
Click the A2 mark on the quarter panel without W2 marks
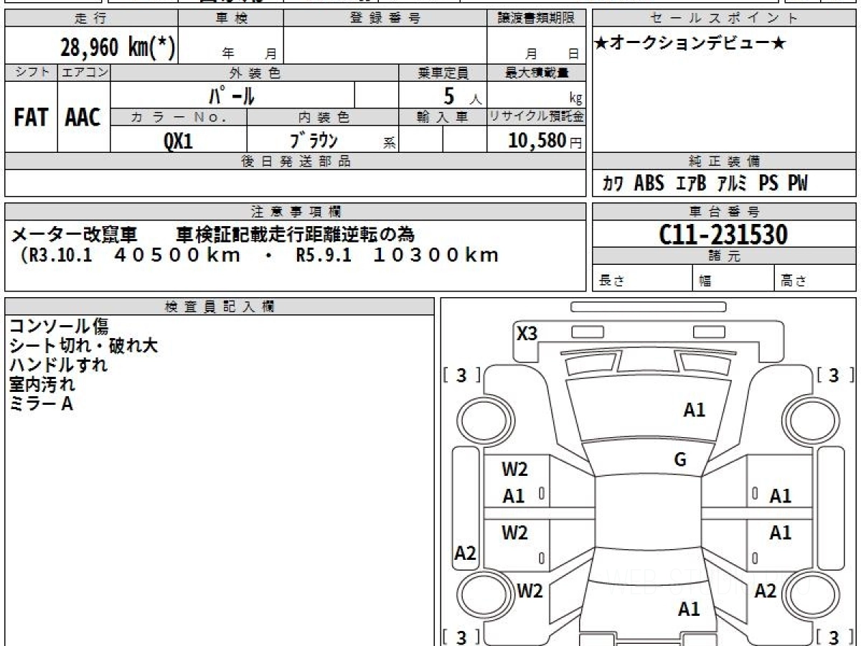pyautogui.click(x=766, y=591)
